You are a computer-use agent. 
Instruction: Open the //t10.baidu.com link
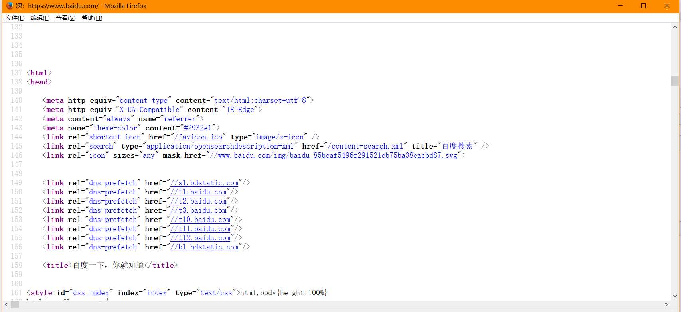(200, 220)
